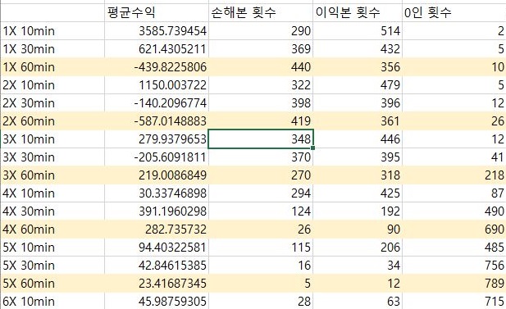Select the cell containing 94.40322581
The image size is (506, 309).
(x=157, y=248)
